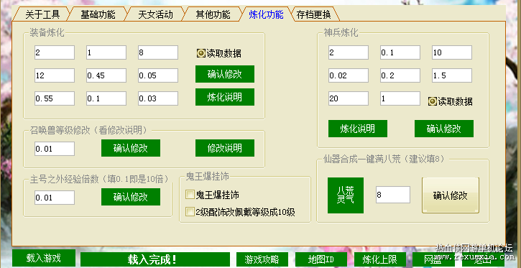Confirm the 主号之外经验倍数 change

coord(131,197)
